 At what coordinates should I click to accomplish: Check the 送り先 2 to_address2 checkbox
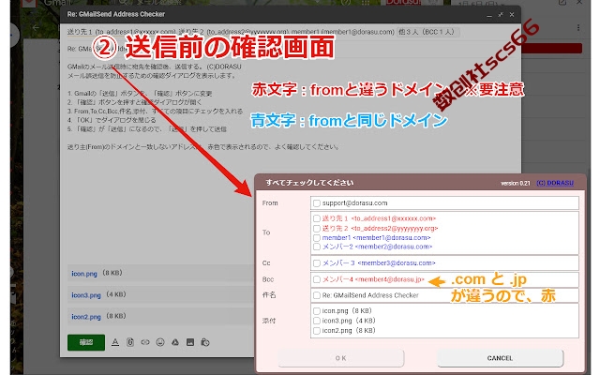pyautogui.click(x=317, y=229)
